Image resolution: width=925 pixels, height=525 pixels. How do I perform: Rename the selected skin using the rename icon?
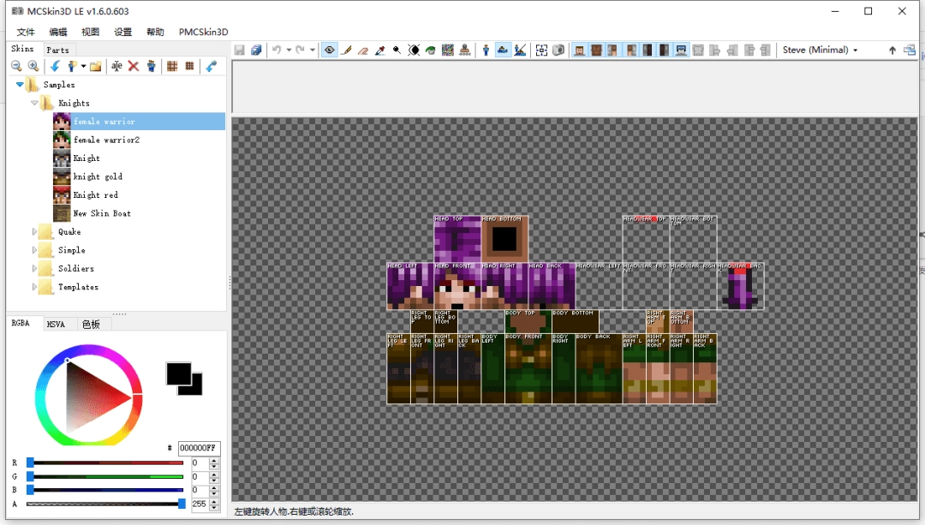(x=116, y=65)
